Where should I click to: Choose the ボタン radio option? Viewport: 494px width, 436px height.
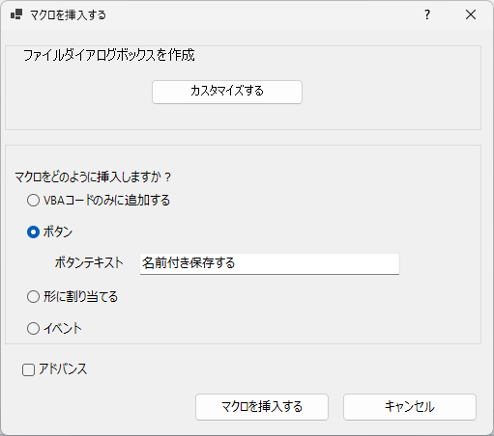[33, 232]
